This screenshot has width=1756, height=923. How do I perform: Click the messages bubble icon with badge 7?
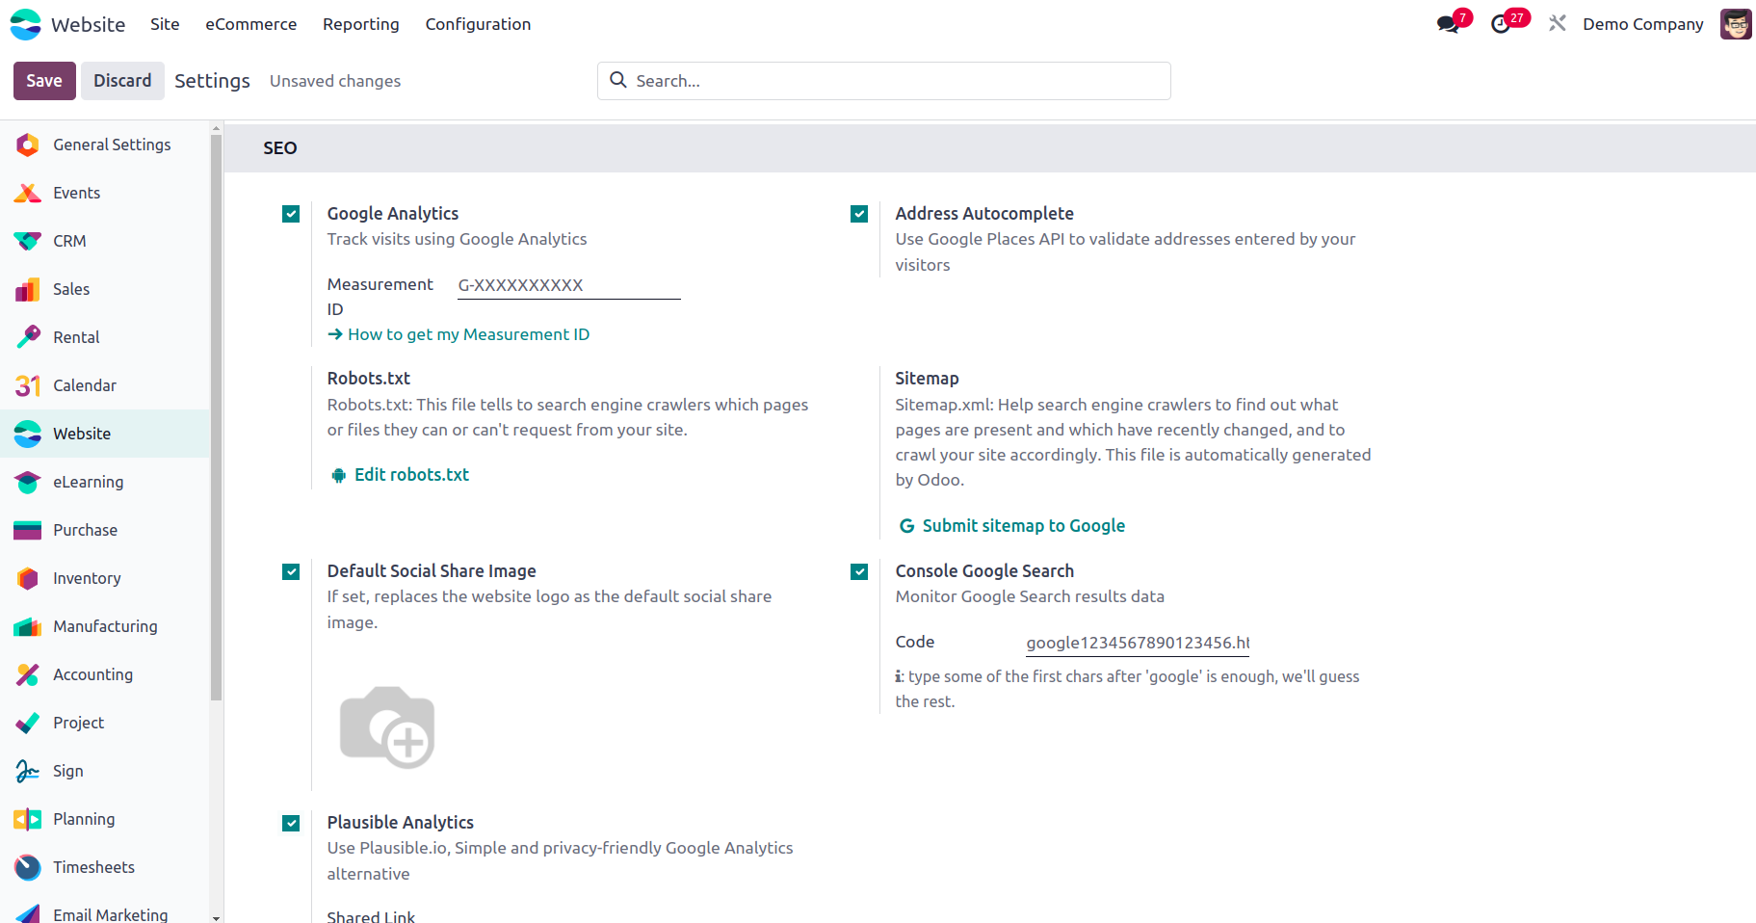[x=1449, y=23]
